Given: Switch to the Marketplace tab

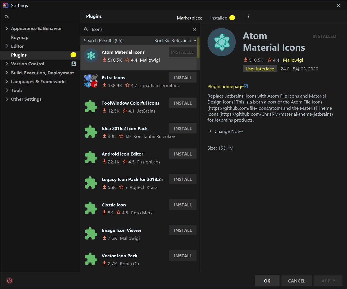Looking at the screenshot, I should pos(189,18).
